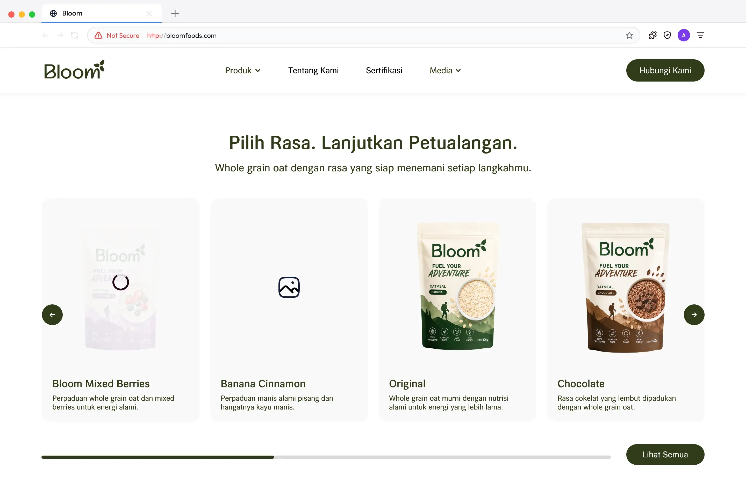Click the Original product title
Viewport: 746px width, 497px height.
pos(407,384)
